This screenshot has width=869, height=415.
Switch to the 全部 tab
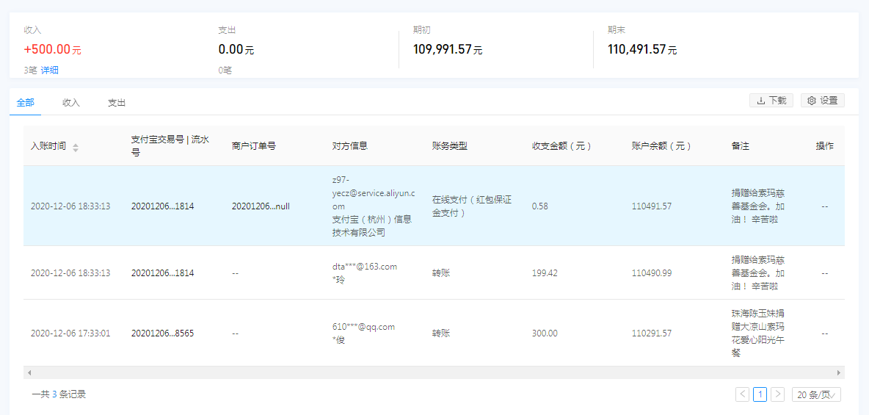pyautogui.click(x=25, y=103)
